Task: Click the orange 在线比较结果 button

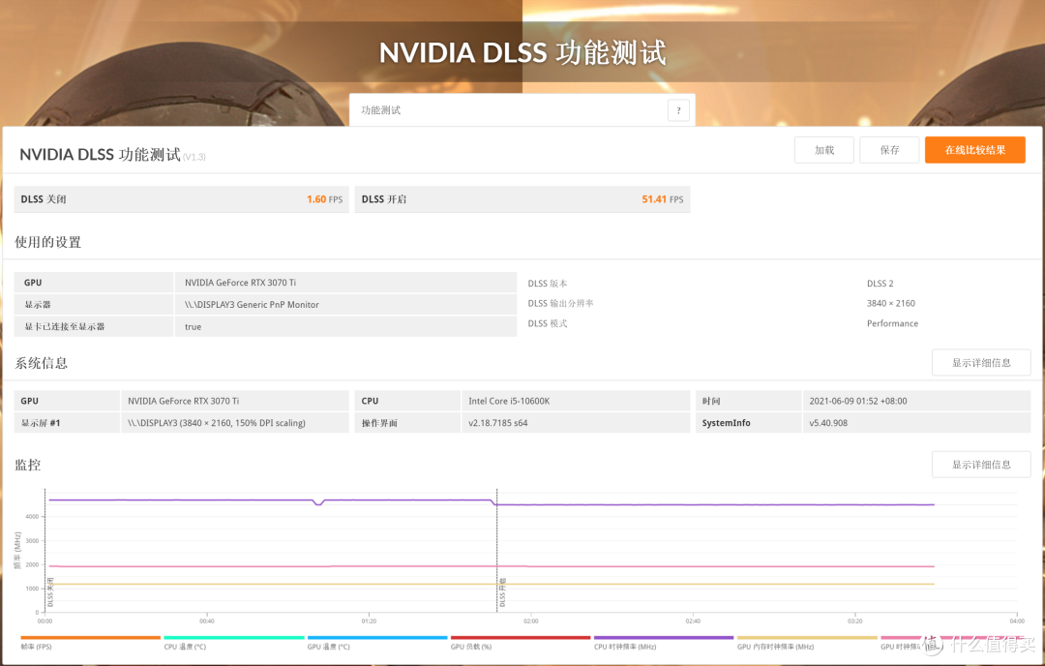Action: 975,150
